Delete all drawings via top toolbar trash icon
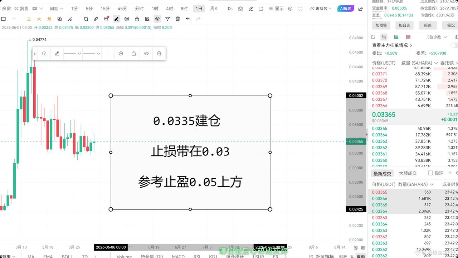Image resolution: width=458 pixels, height=258 pixels. tap(178, 19)
